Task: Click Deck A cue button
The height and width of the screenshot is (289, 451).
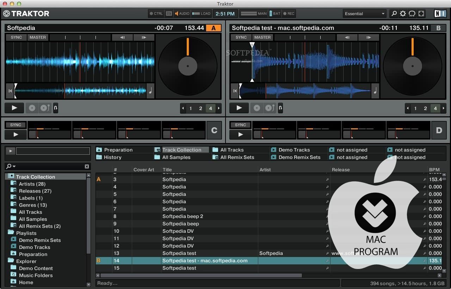Action: click(x=32, y=108)
